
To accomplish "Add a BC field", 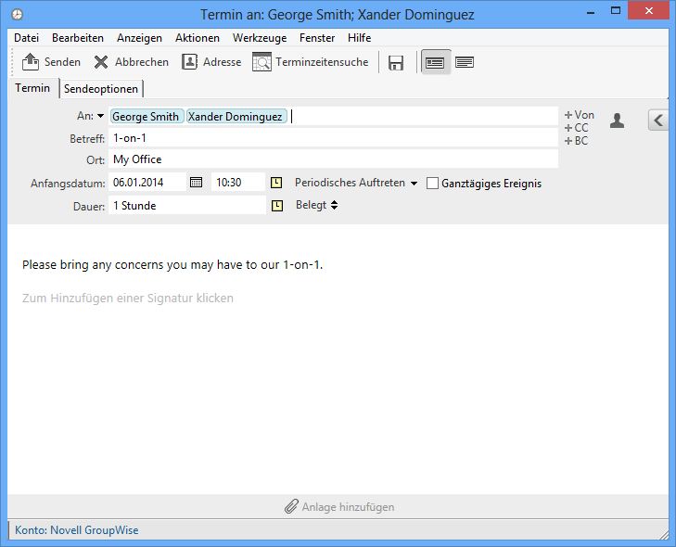I will [577, 141].
